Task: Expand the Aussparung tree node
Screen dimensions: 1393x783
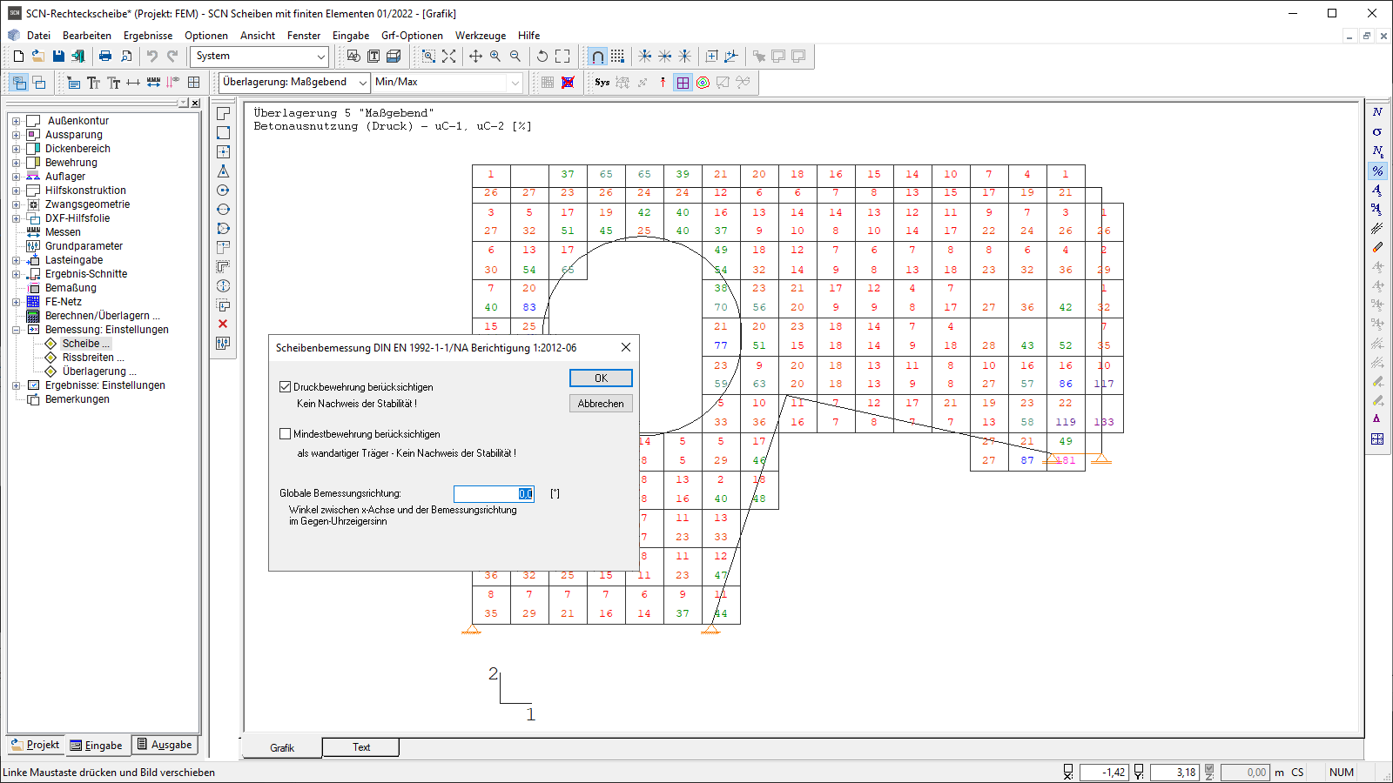Action: tap(16, 135)
